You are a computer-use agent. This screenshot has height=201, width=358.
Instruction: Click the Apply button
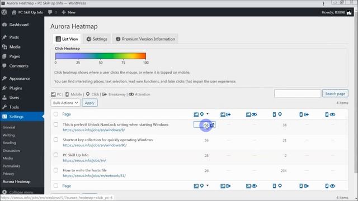pos(89,103)
